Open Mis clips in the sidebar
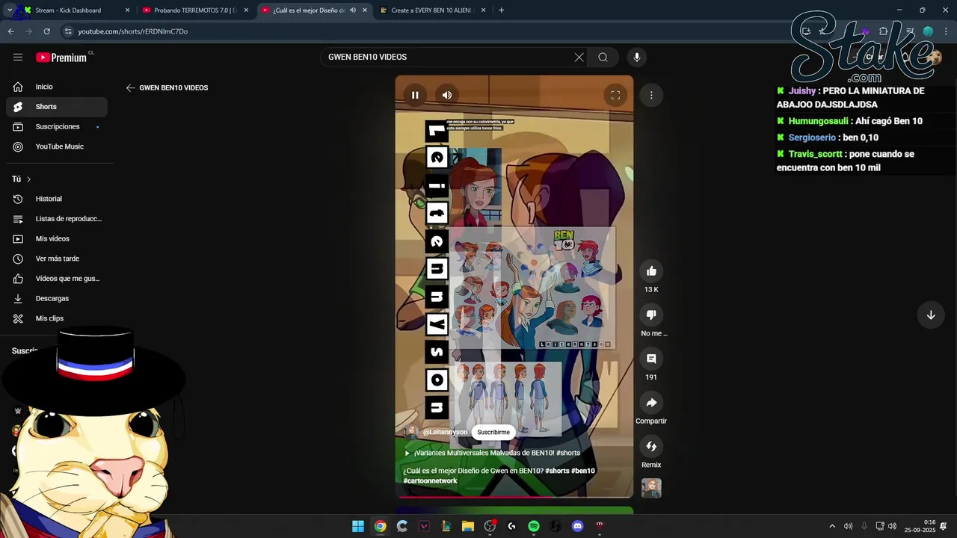 coord(57,318)
